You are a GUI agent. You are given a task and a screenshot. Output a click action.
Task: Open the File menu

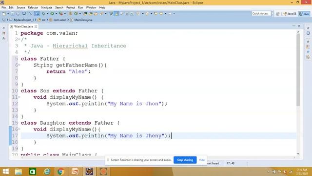tap(3, 8)
